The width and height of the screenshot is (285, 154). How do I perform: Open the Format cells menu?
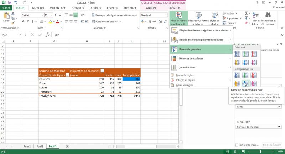pyautogui.click(x=229, y=23)
